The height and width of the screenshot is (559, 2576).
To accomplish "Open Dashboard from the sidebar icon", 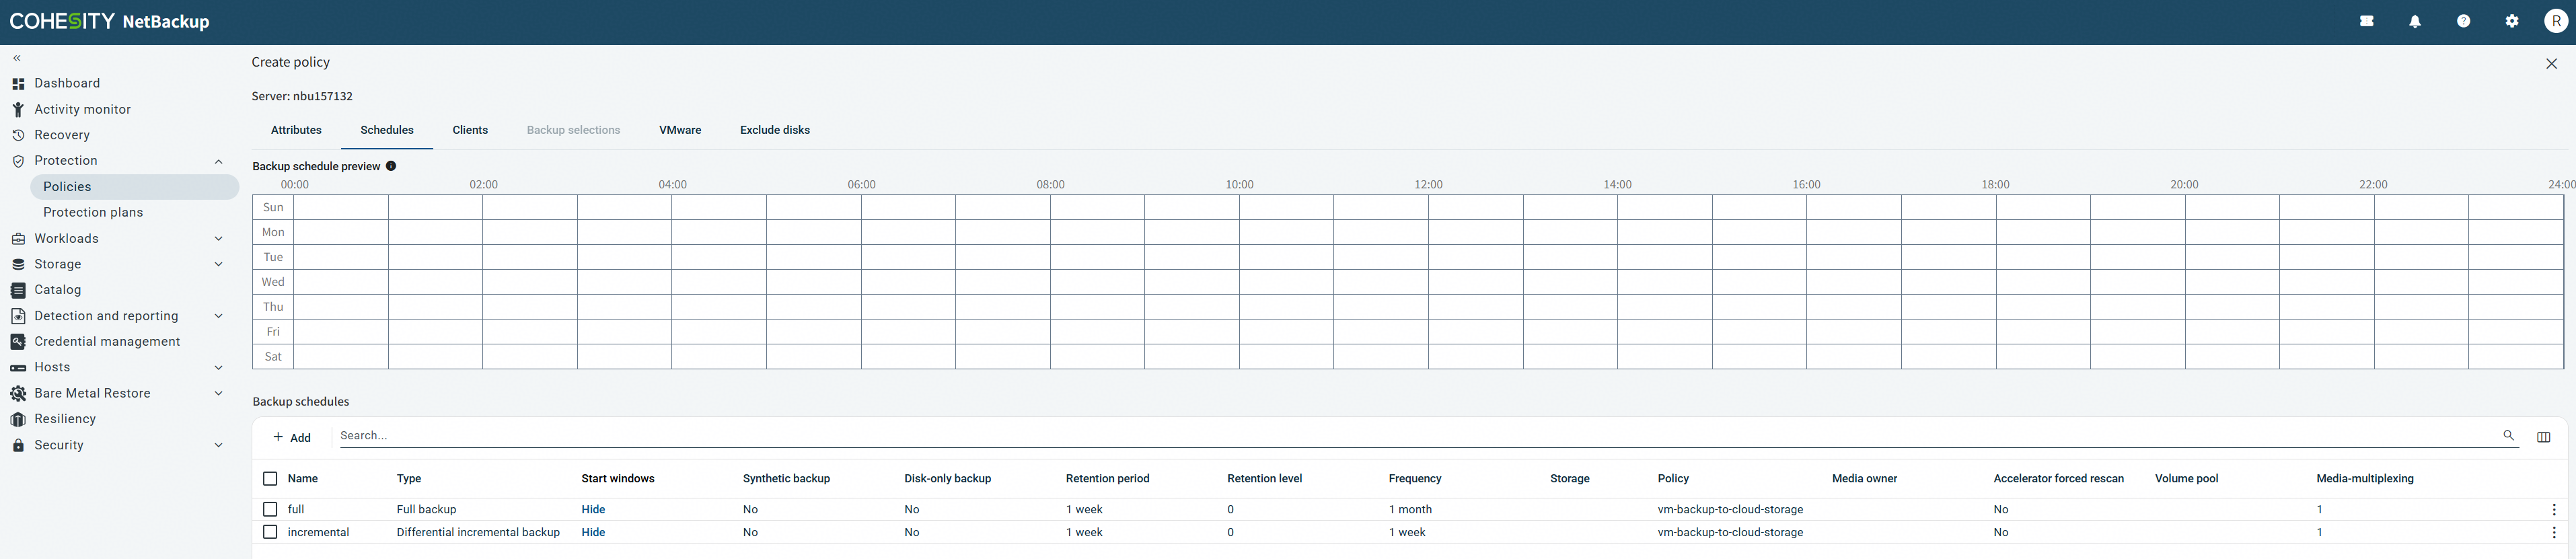I will [x=18, y=84].
